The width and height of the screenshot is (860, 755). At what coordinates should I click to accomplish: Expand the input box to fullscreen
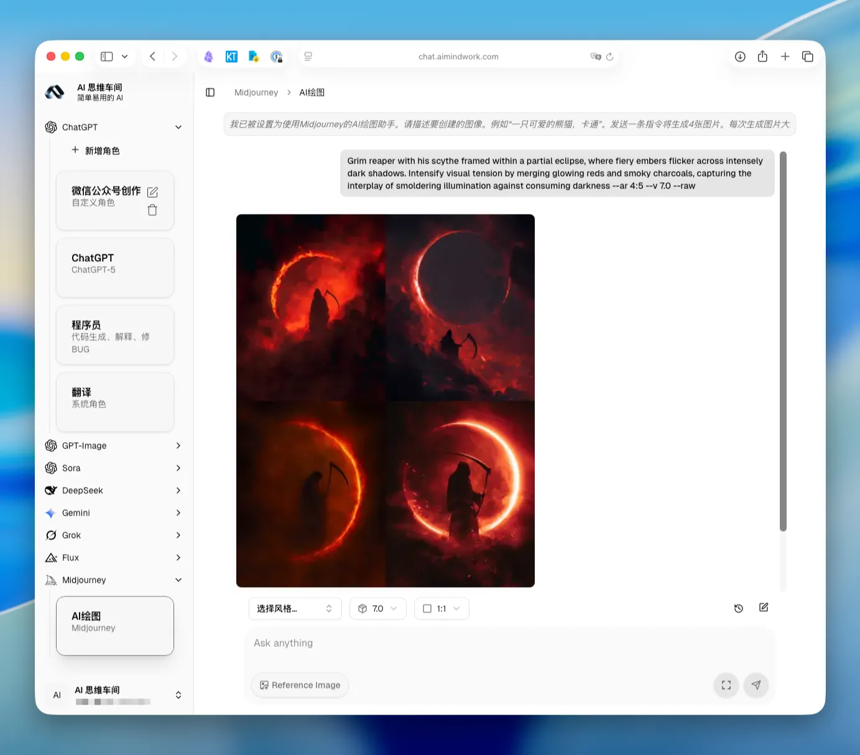point(726,685)
